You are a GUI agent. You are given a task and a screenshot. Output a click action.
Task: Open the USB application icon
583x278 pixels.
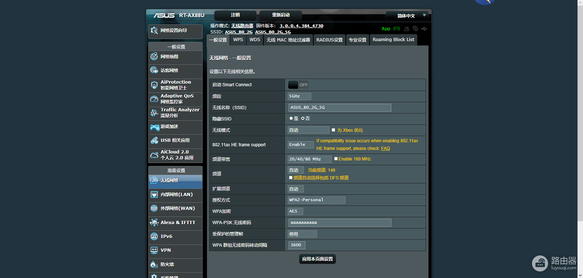[154, 140]
